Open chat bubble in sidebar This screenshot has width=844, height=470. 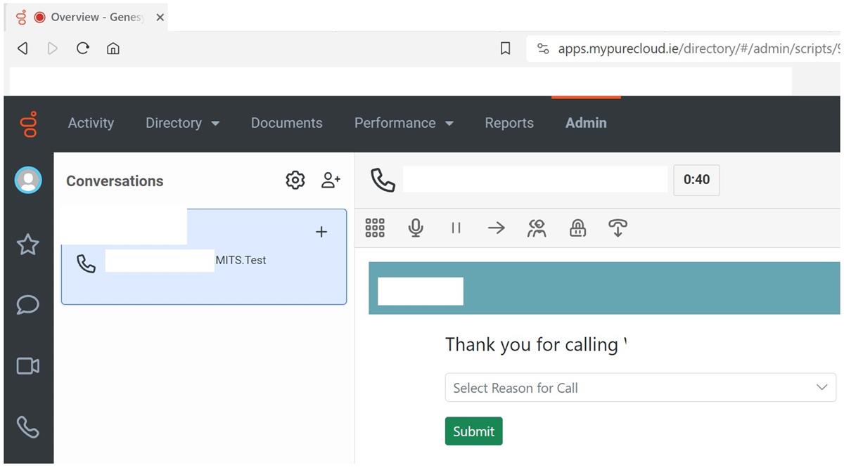[x=28, y=305]
